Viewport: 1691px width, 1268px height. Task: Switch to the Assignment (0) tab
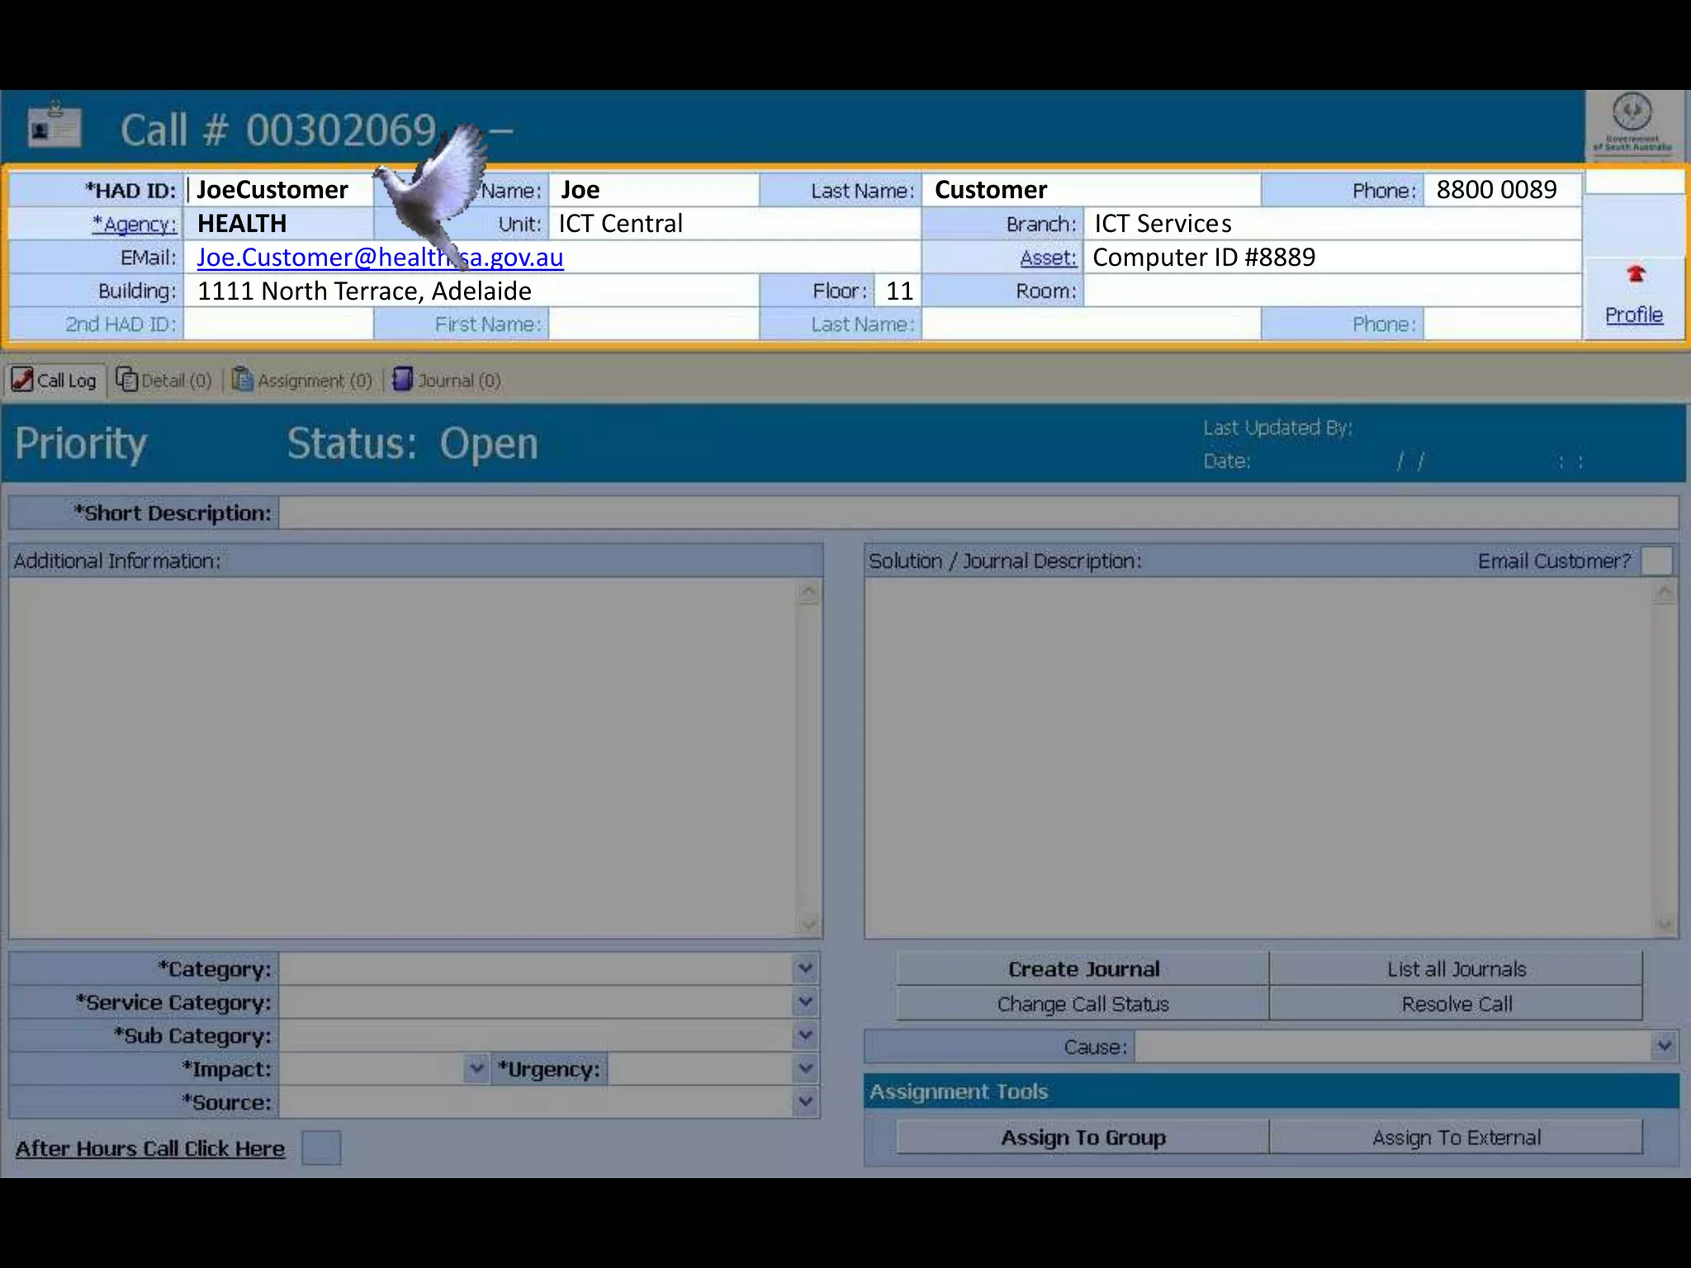point(314,381)
